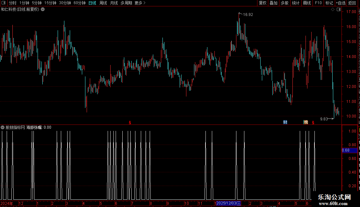Select the 日线 daily period tab
This screenshot has height=207, width=360.
(x=92, y=3)
